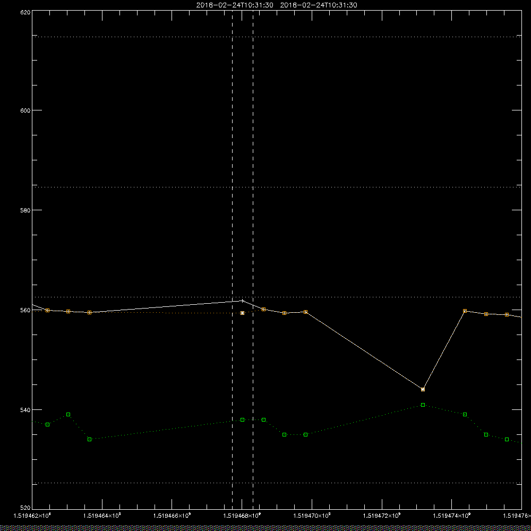The width and height of the screenshot is (531, 531).
Task: Select the orange square between the dashed lines
Action: click(242, 313)
